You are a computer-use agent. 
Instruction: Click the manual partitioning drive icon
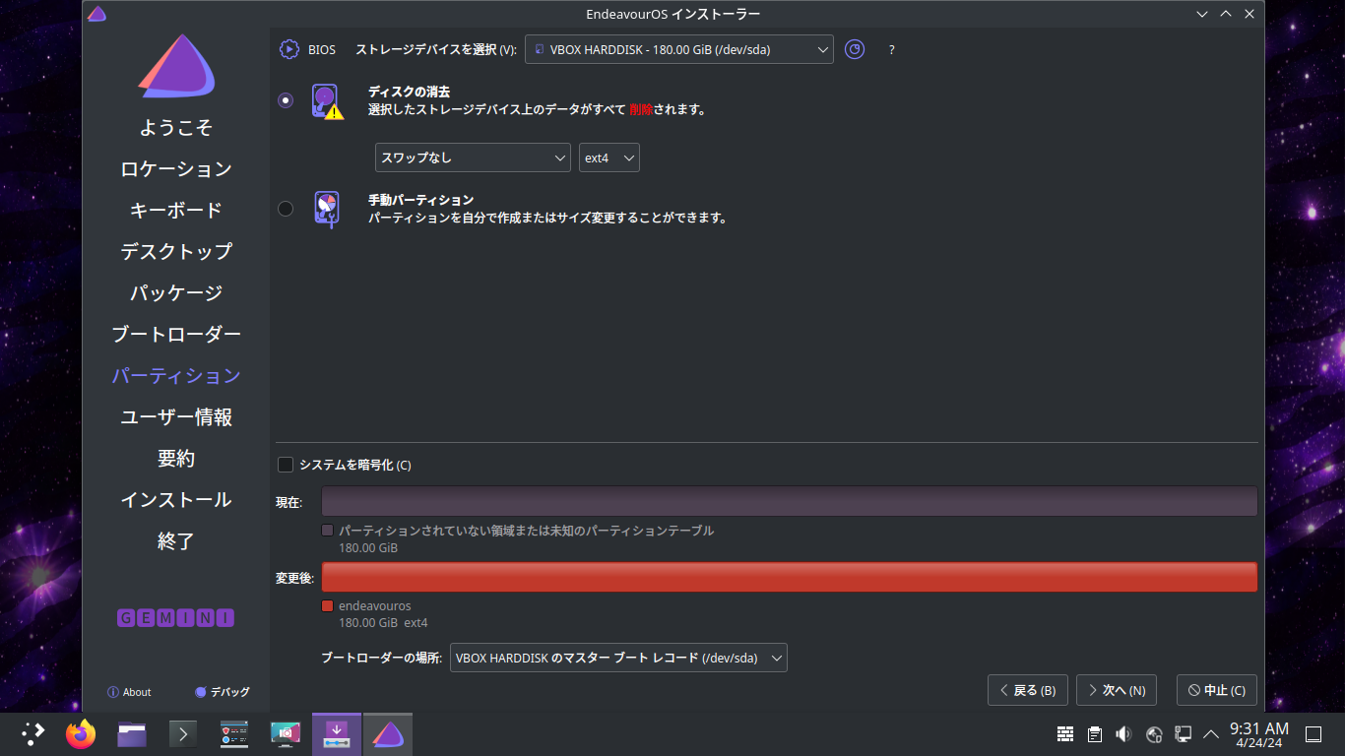point(327,209)
